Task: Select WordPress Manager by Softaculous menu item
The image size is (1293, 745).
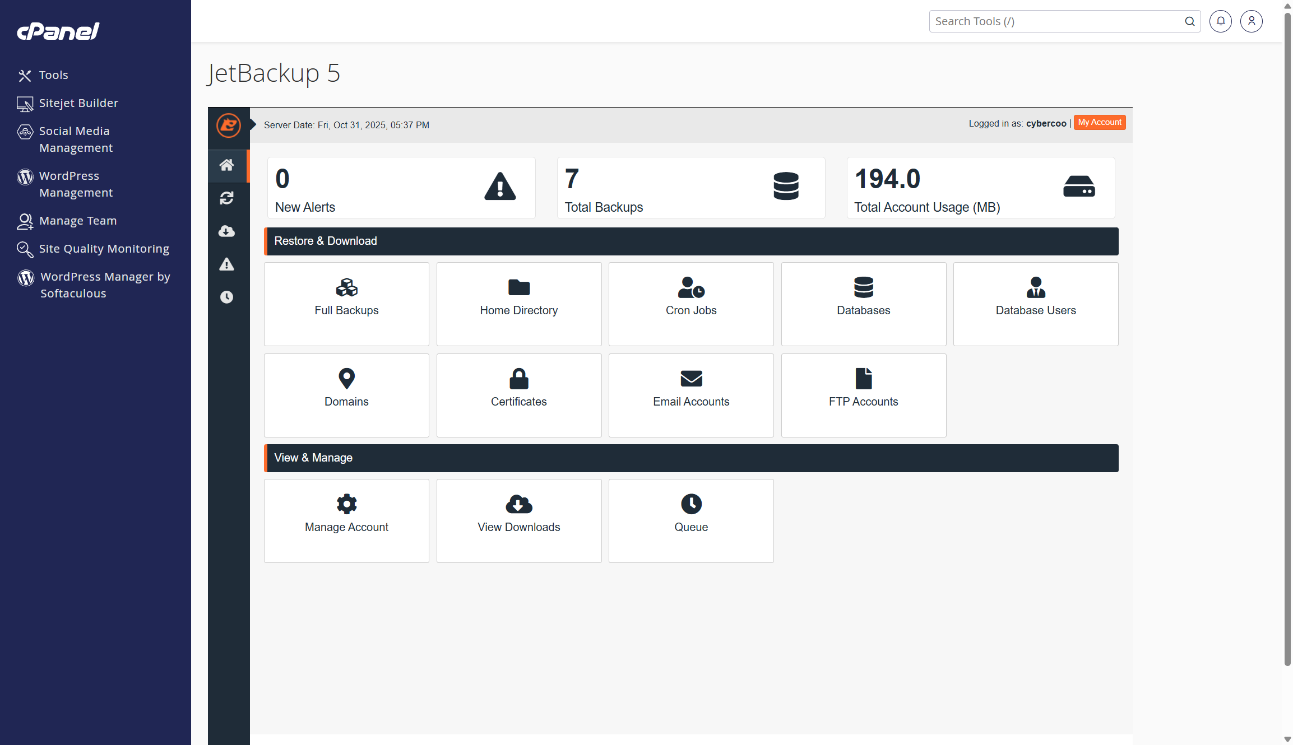Action: 105,285
